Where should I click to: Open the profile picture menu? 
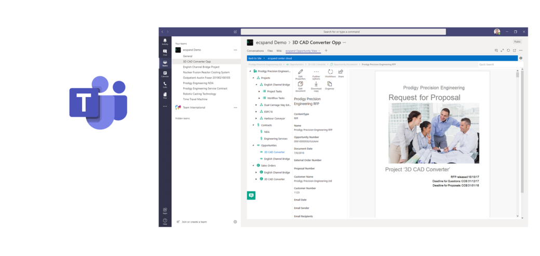click(x=497, y=32)
